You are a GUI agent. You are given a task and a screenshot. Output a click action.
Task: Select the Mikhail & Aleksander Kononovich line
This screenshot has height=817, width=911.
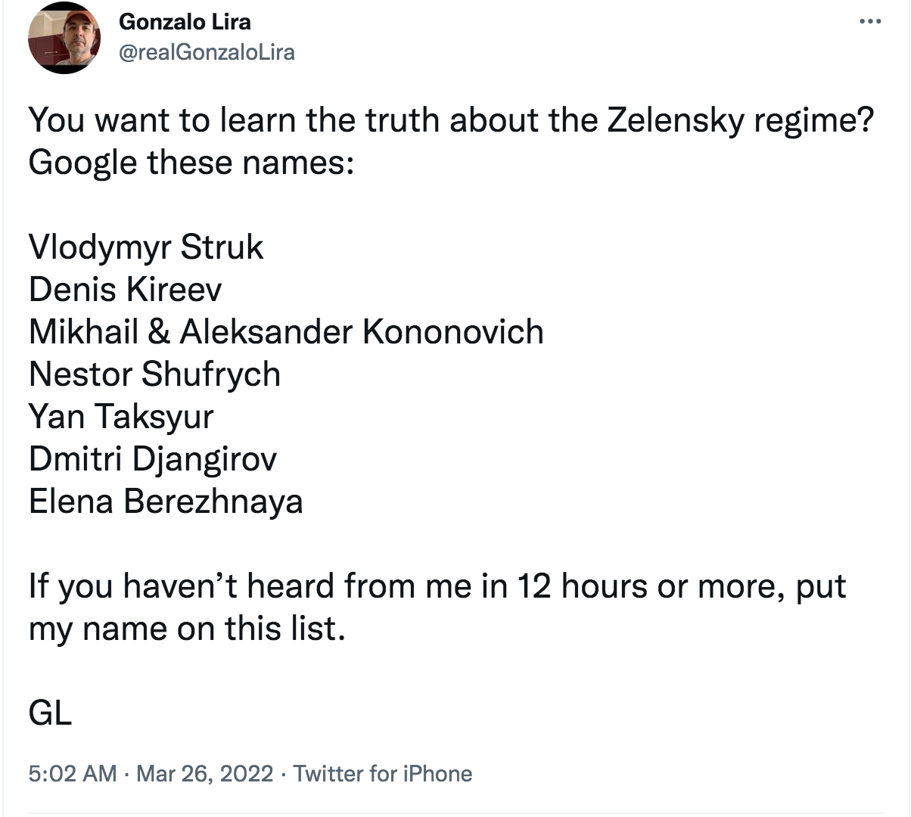(x=286, y=332)
